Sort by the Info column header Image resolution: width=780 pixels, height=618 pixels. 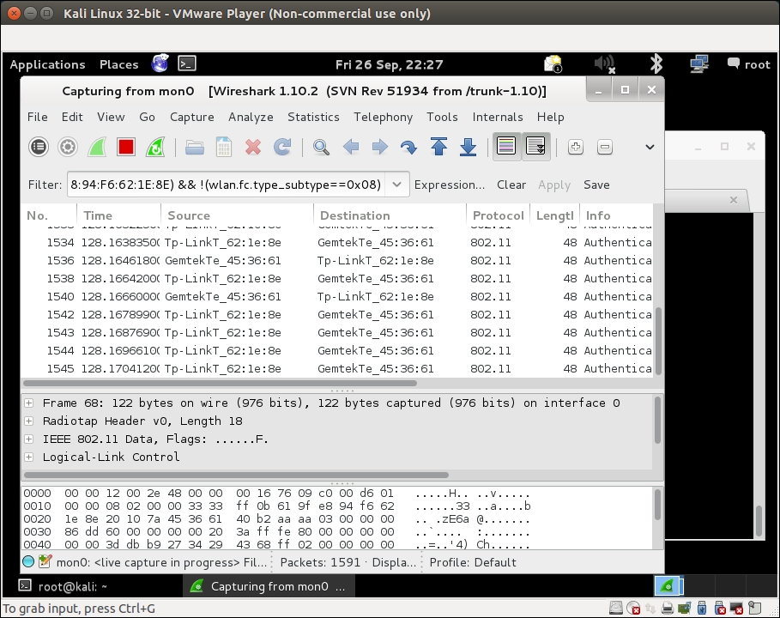click(617, 215)
